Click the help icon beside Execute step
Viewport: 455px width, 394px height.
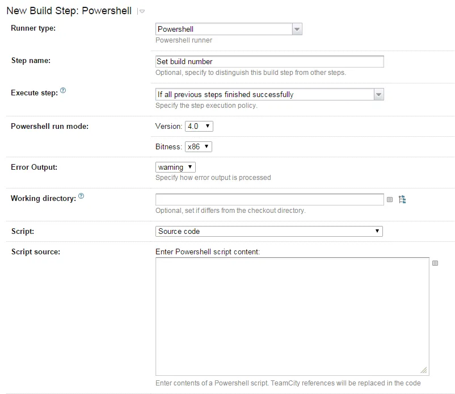[63, 91]
